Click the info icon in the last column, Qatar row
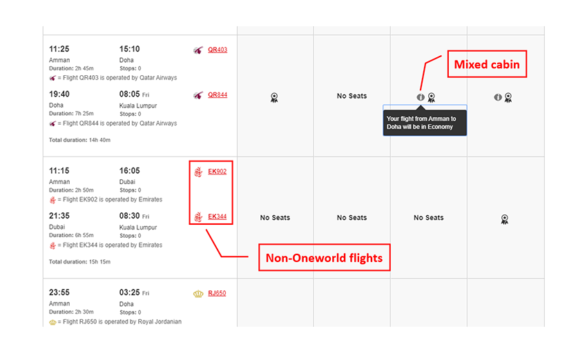This screenshot has height=353, width=587. [x=497, y=97]
